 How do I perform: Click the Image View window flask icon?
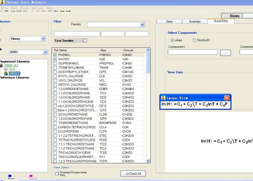pos(163,98)
